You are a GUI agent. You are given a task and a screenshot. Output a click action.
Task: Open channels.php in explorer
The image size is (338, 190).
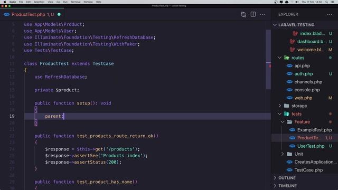pos(308,82)
